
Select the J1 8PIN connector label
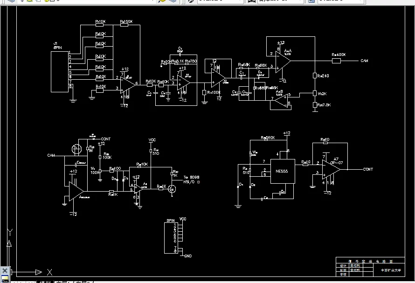click(x=58, y=46)
